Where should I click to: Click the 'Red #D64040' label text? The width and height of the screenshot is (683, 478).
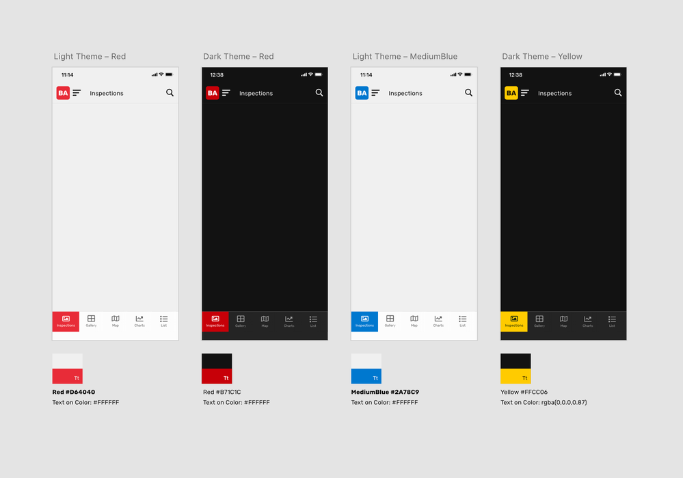[74, 392]
